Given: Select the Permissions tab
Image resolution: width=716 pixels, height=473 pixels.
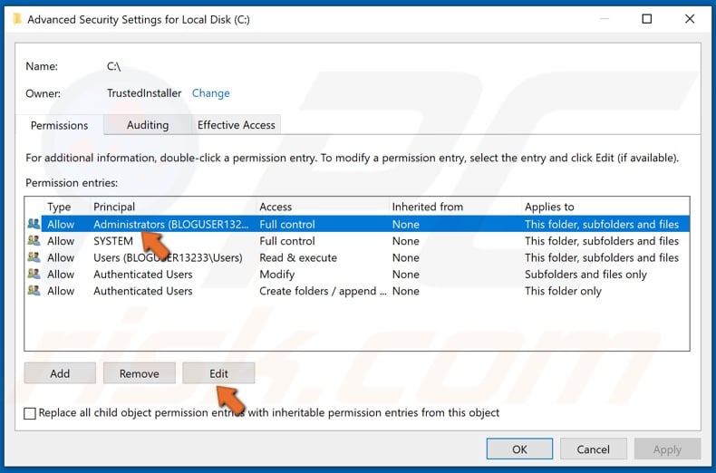Looking at the screenshot, I should click(60, 125).
